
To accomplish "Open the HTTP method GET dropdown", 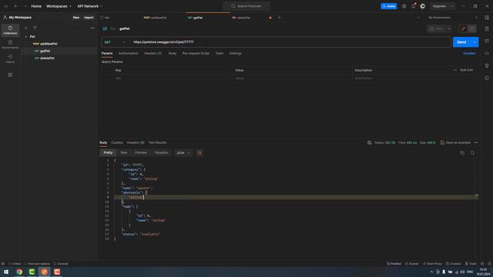I will coord(115,42).
